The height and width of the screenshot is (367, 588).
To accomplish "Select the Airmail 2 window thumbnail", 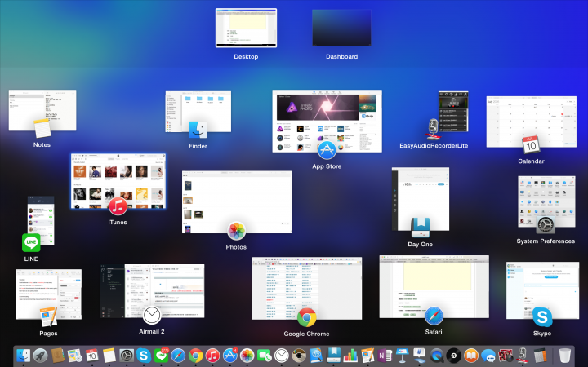I will 152,291.
